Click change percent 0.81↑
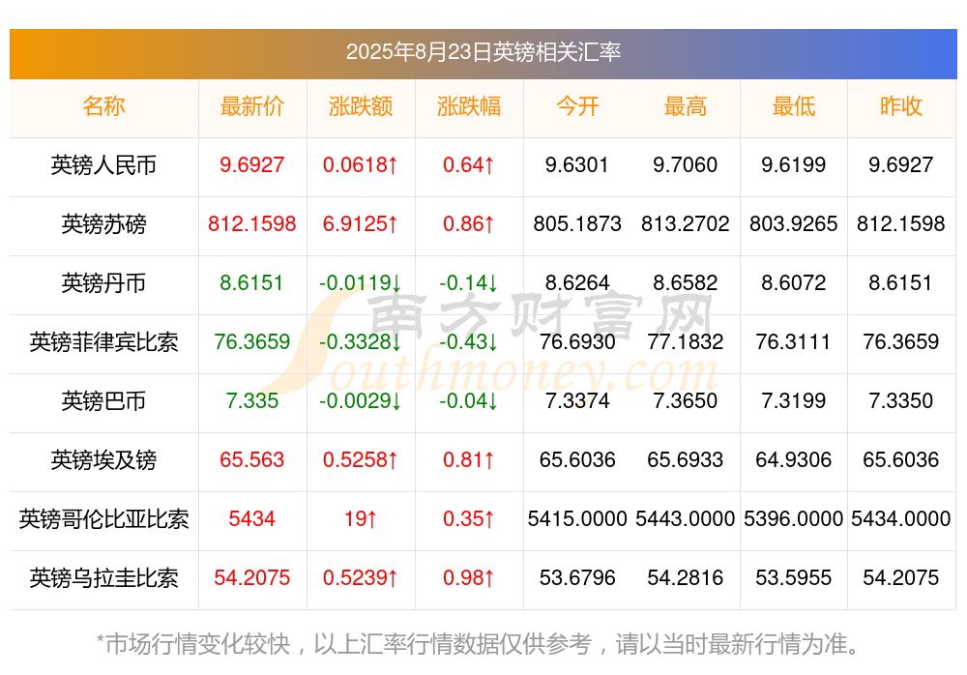967x675 pixels. point(469,459)
